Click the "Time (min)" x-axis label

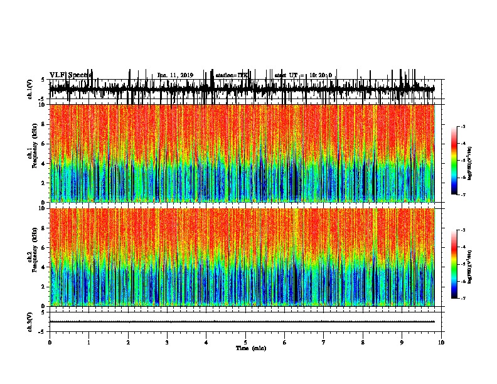pos(251,348)
